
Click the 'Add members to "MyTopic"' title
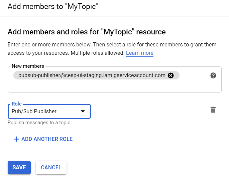tap(53, 7)
